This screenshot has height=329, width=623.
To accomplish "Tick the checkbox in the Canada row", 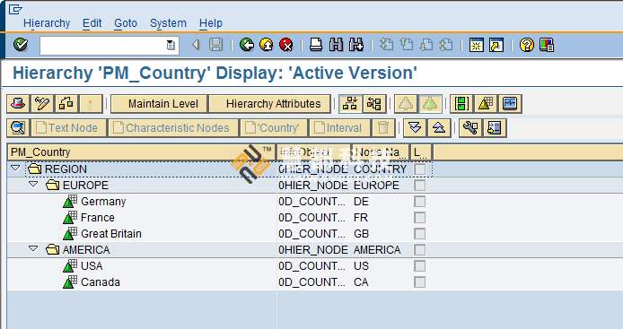I will coord(419,282).
